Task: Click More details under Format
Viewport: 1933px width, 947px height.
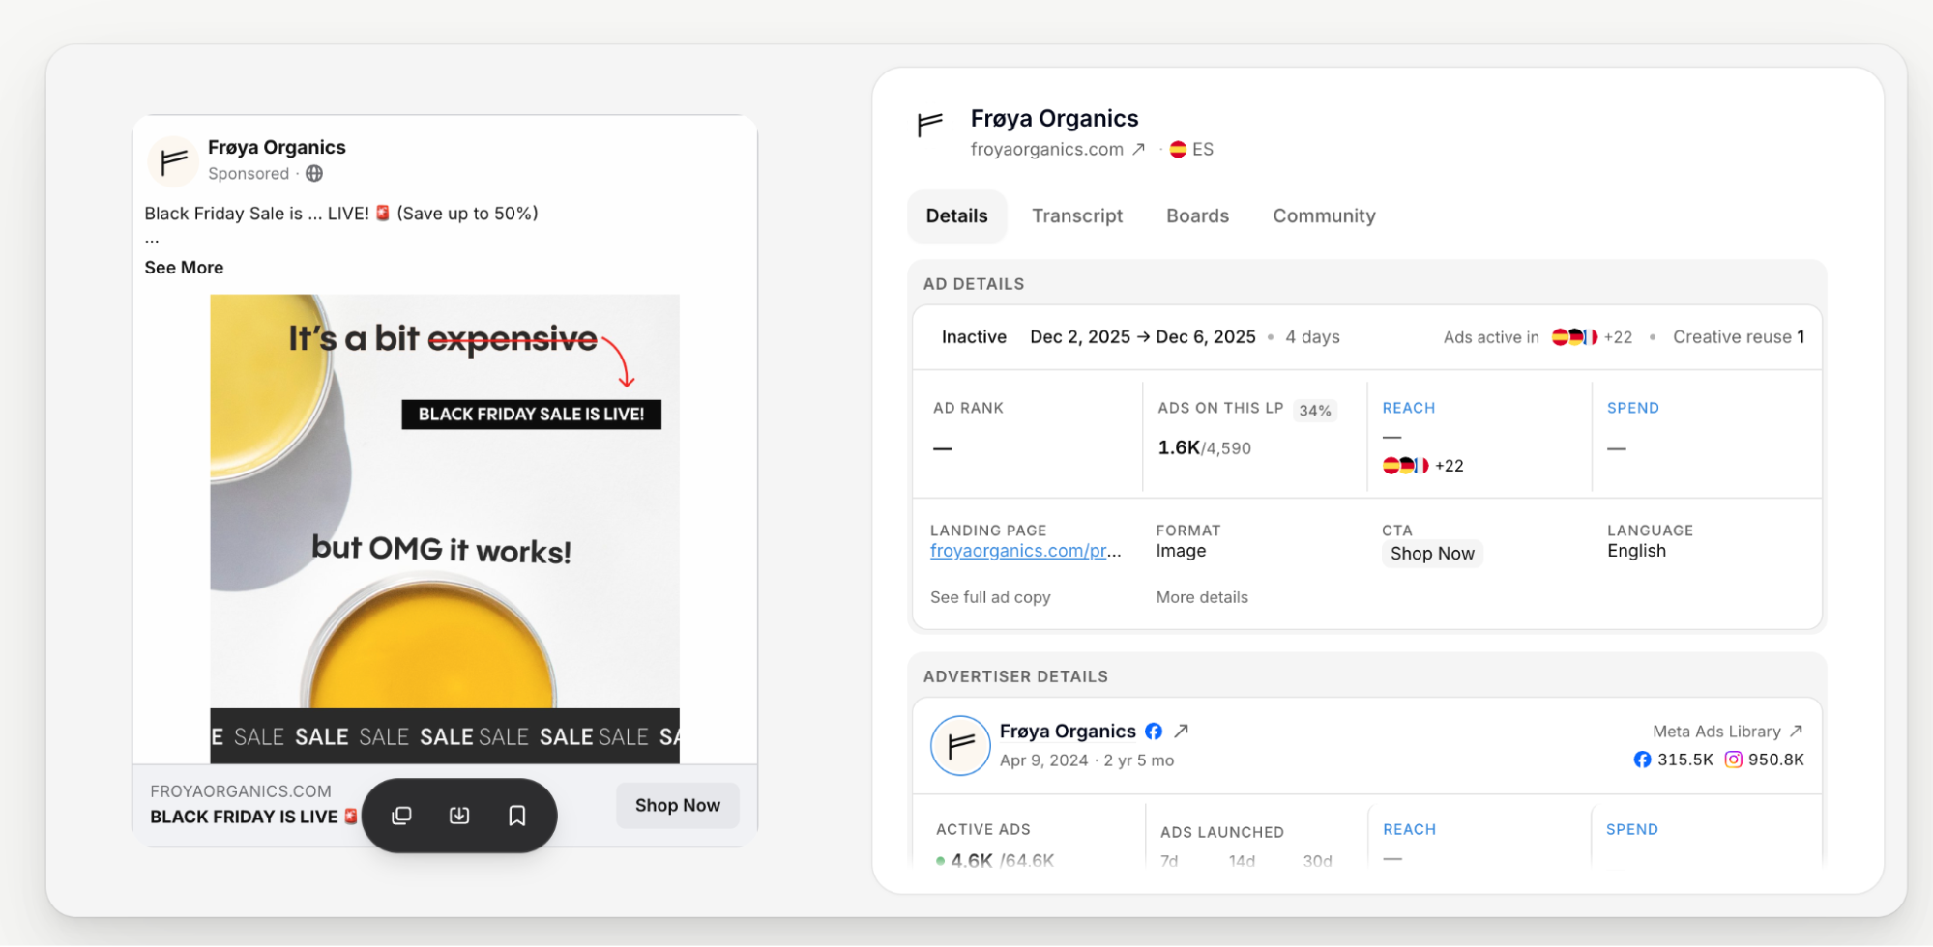Action: click(1202, 597)
